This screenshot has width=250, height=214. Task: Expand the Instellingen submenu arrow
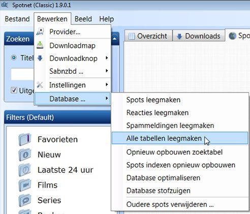pos(107,84)
